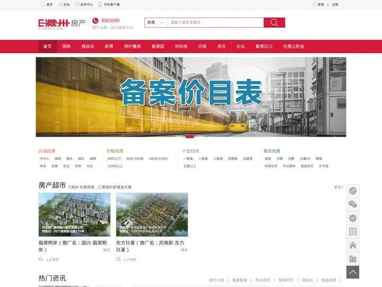Screen dimensions: 382x287
Task: Click the 东方玖著 property title
Action: (x=150, y=246)
